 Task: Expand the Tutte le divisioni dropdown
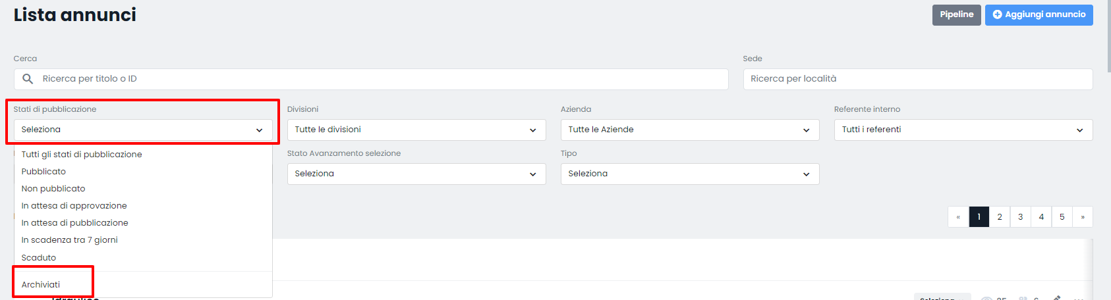416,130
